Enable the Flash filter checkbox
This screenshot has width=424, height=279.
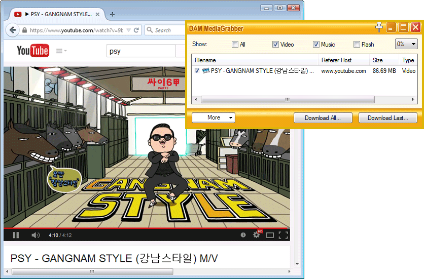(x=357, y=44)
